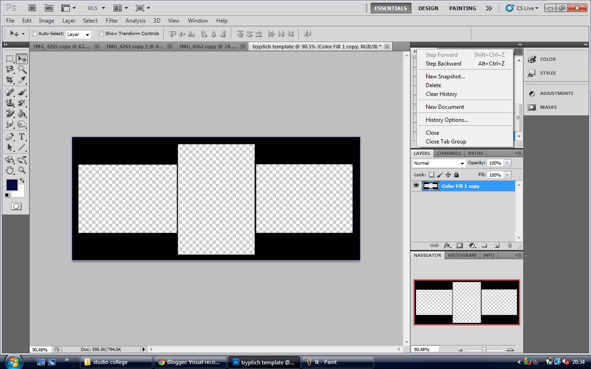This screenshot has height=369, width=591.
Task: Select the Move tool
Action: 22,59
